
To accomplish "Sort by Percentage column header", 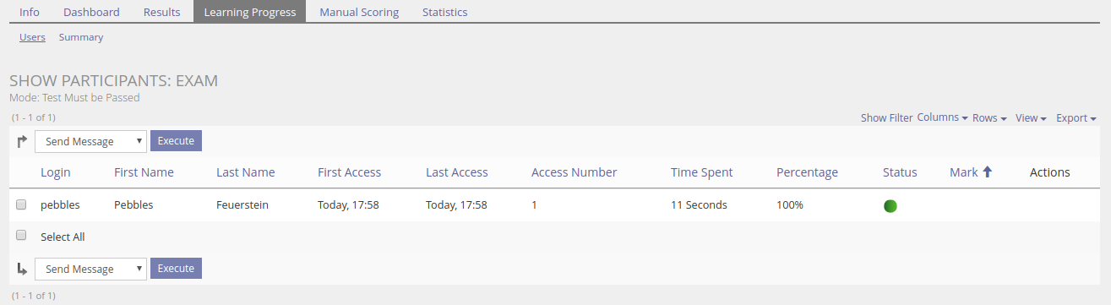I will click(x=807, y=172).
